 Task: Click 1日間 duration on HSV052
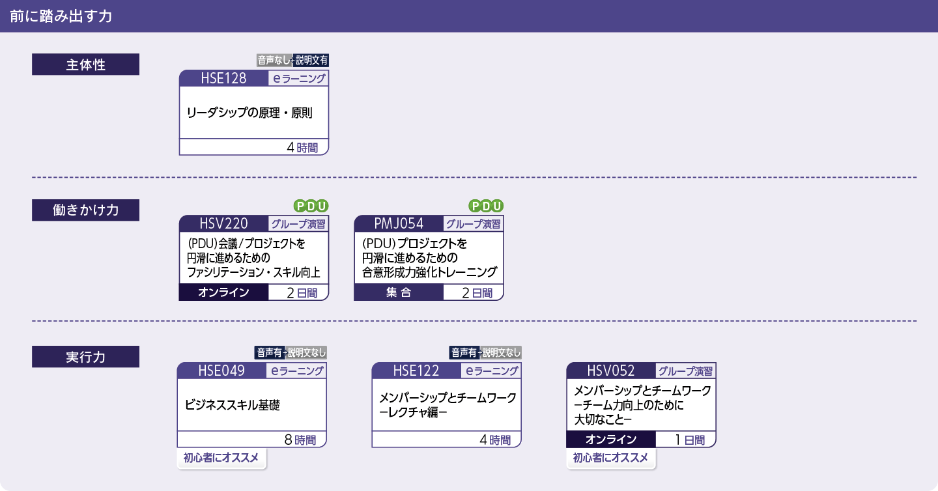pyautogui.click(x=690, y=440)
